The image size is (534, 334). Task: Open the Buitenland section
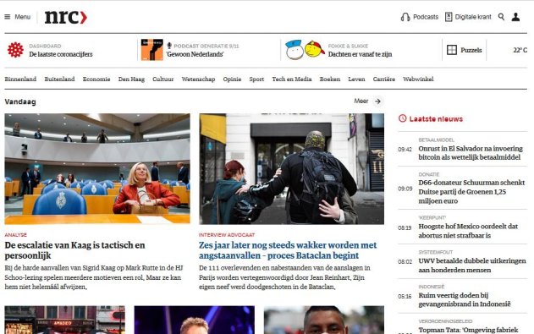tap(59, 79)
